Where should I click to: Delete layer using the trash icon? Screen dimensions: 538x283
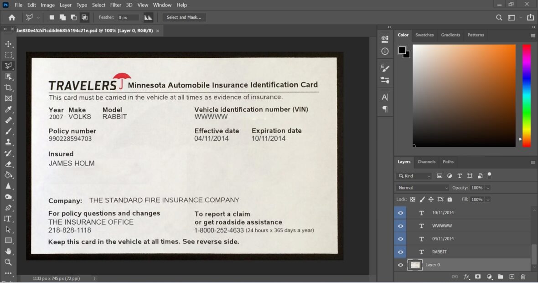click(x=523, y=277)
